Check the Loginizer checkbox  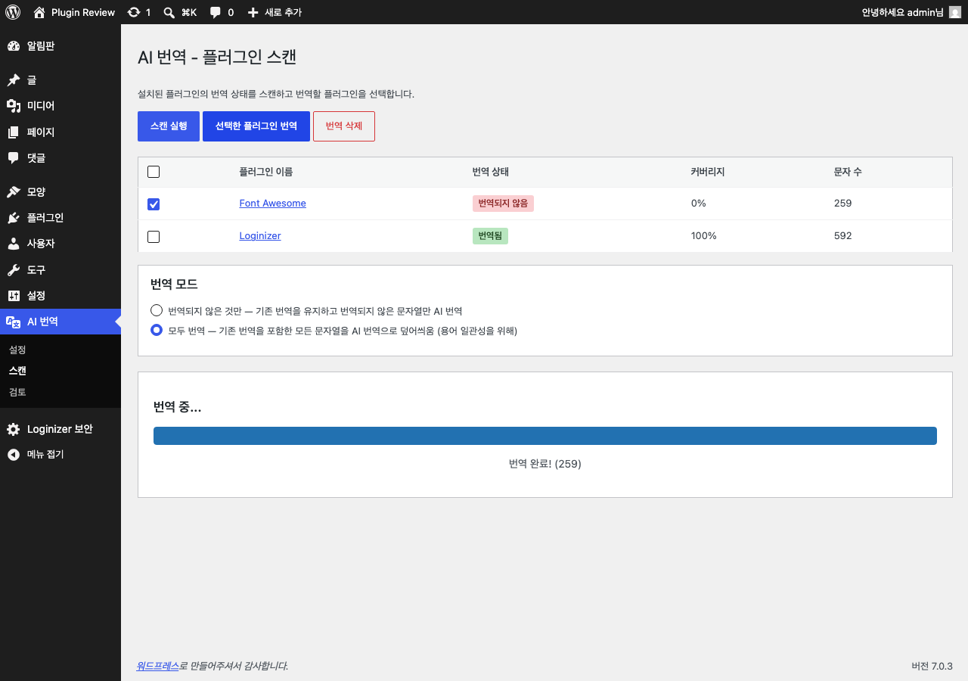click(154, 237)
